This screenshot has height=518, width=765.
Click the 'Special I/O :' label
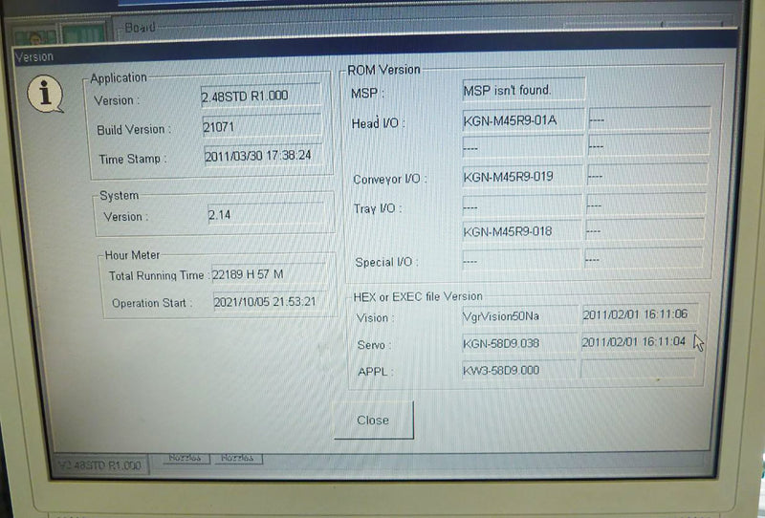[x=386, y=262]
